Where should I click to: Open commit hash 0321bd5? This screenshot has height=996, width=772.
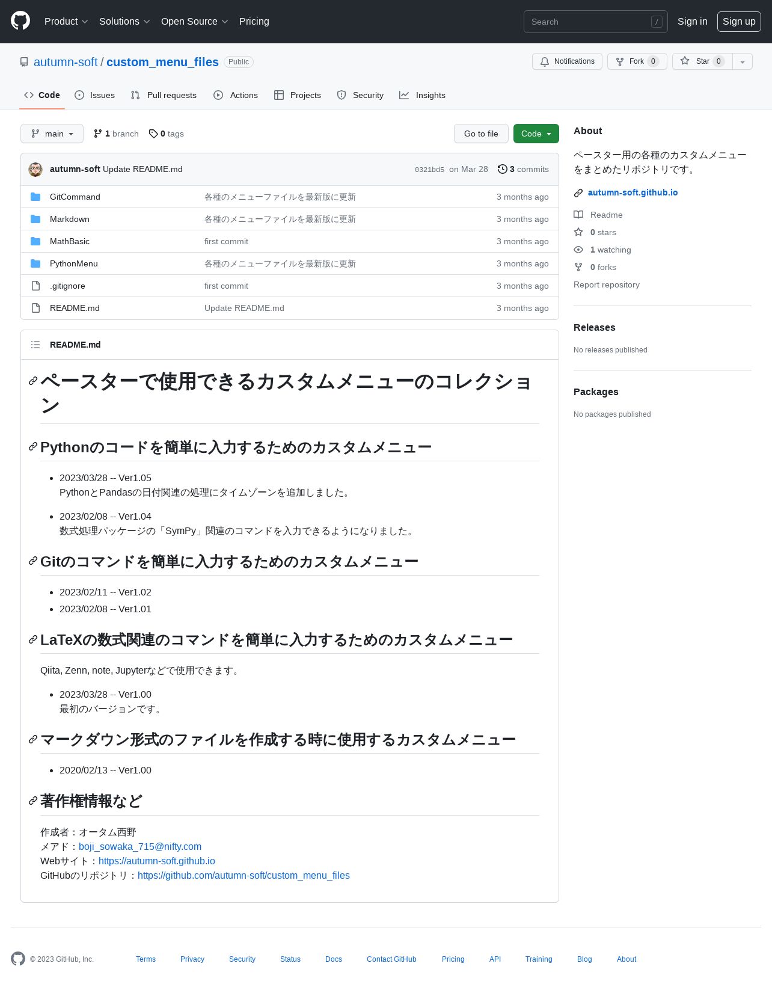429,170
